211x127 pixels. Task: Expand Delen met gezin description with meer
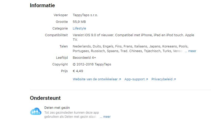point(107,117)
